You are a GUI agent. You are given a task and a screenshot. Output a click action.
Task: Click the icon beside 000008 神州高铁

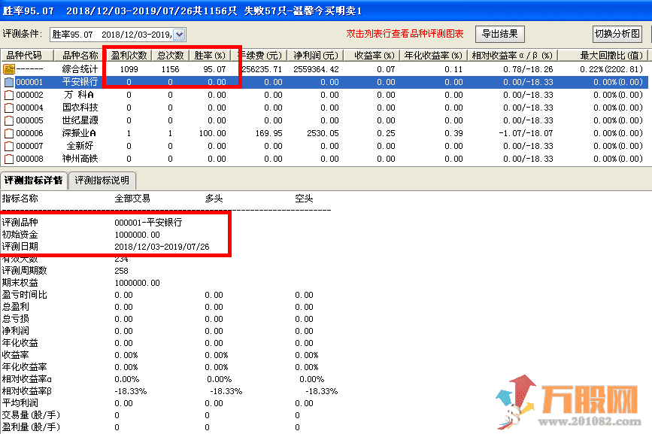[9, 159]
